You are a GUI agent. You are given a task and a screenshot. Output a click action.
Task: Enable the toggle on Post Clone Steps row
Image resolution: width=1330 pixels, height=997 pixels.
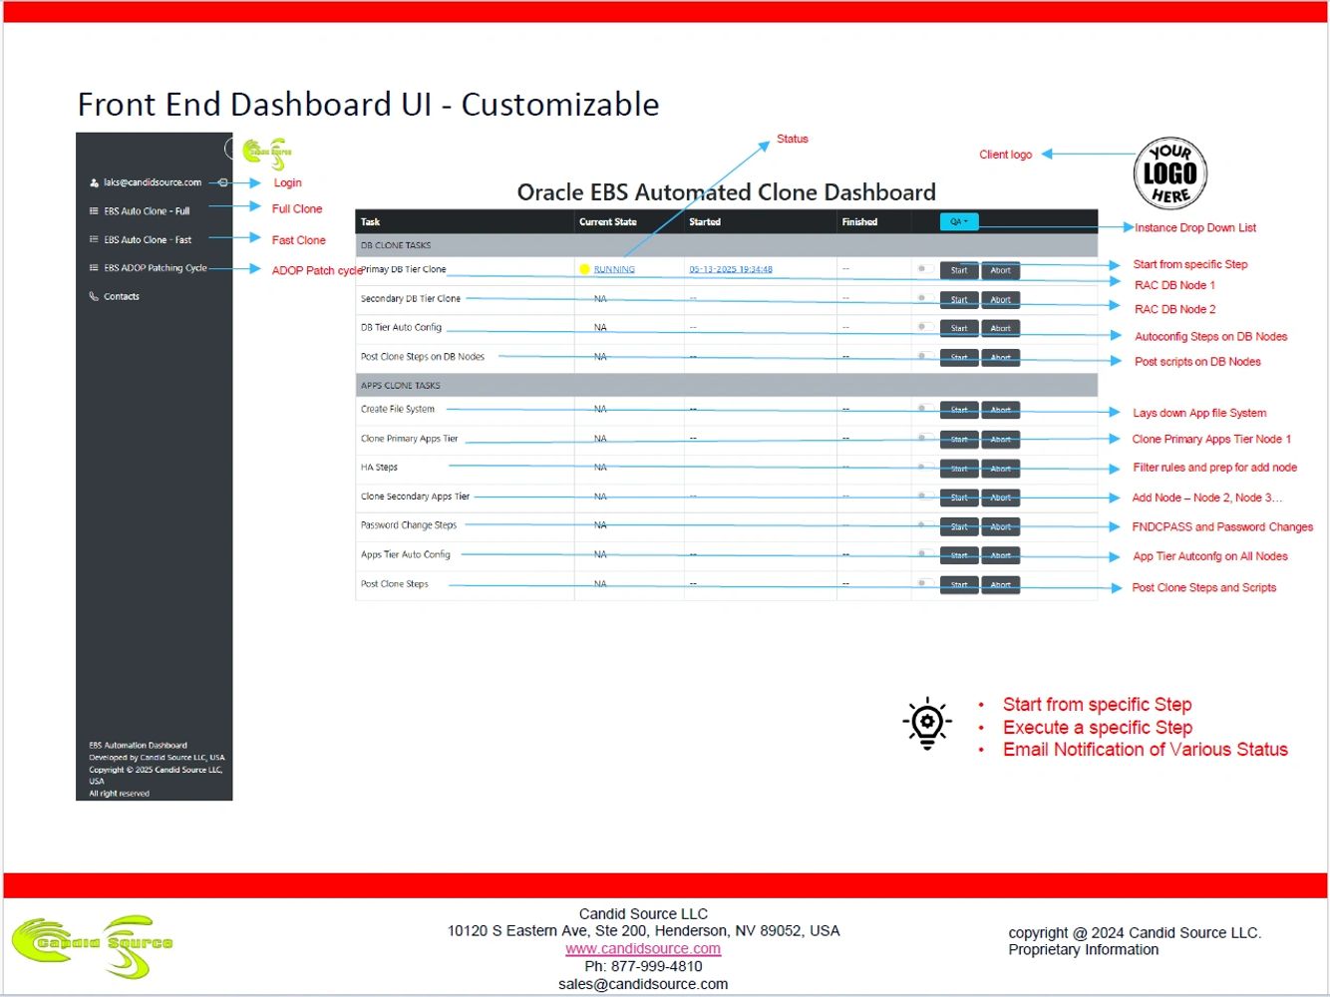point(922,583)
